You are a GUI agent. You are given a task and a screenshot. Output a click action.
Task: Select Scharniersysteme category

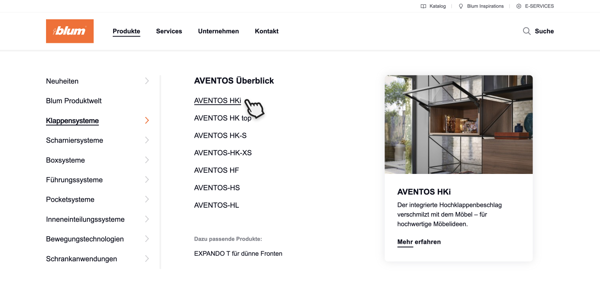(75, 140)
